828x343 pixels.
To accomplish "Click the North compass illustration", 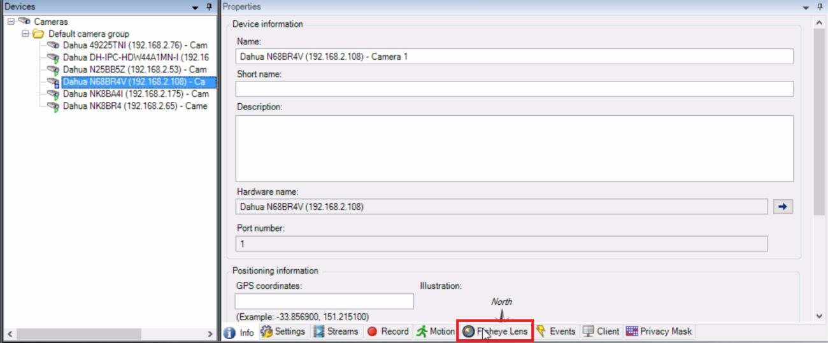I will (x=502, y=309).
